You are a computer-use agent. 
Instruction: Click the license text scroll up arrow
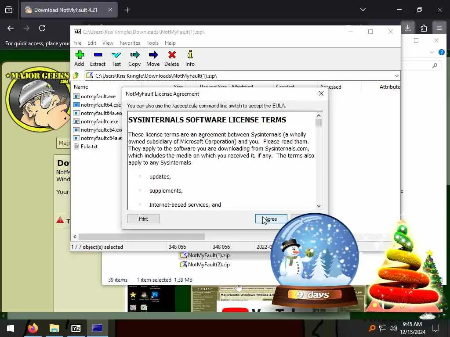(319, 115)
